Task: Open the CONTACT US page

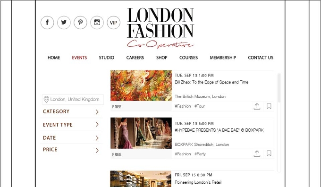Action: [x=261, y=58]
